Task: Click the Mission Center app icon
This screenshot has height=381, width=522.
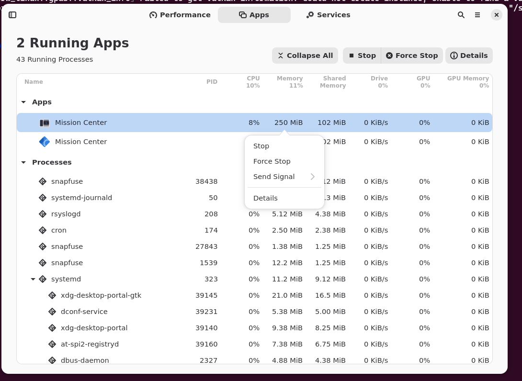Action: click(45, 123)
